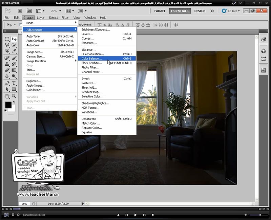271x220 pixels.
Task: Open file with KMPlayer eject button
Action: tap(118, 215)
